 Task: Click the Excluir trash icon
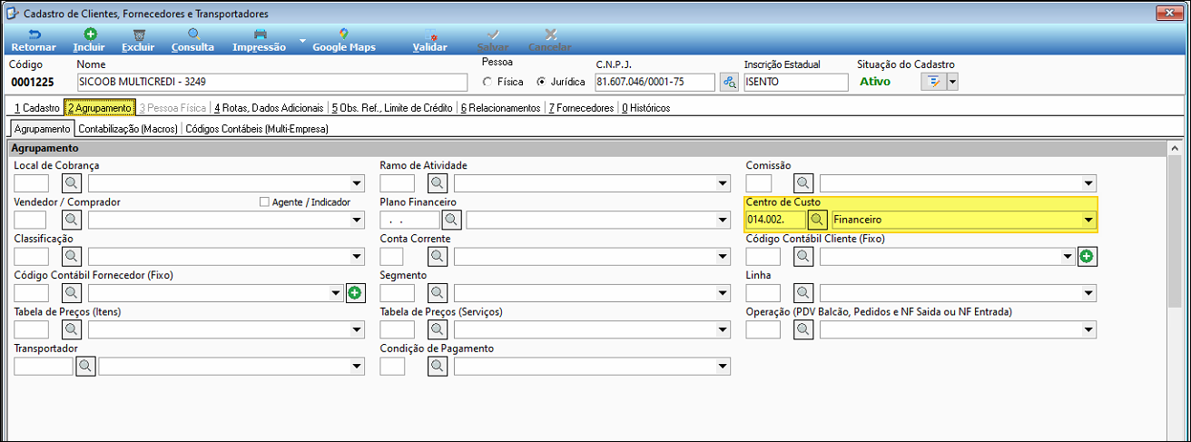(x=138, y=34)
